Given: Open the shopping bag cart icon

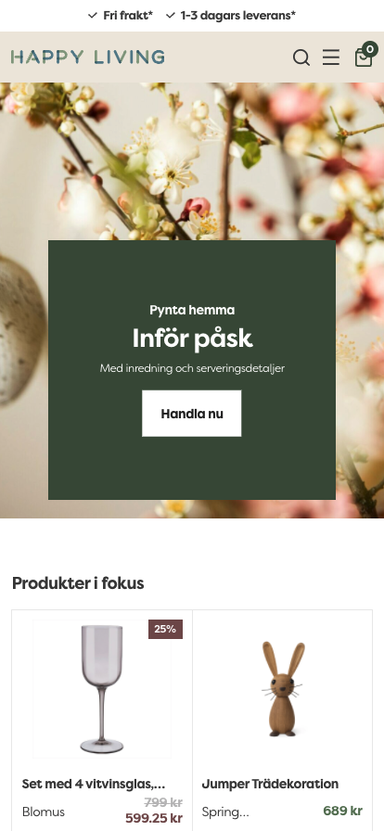Looking at the screenshot, I should point(364,58).
